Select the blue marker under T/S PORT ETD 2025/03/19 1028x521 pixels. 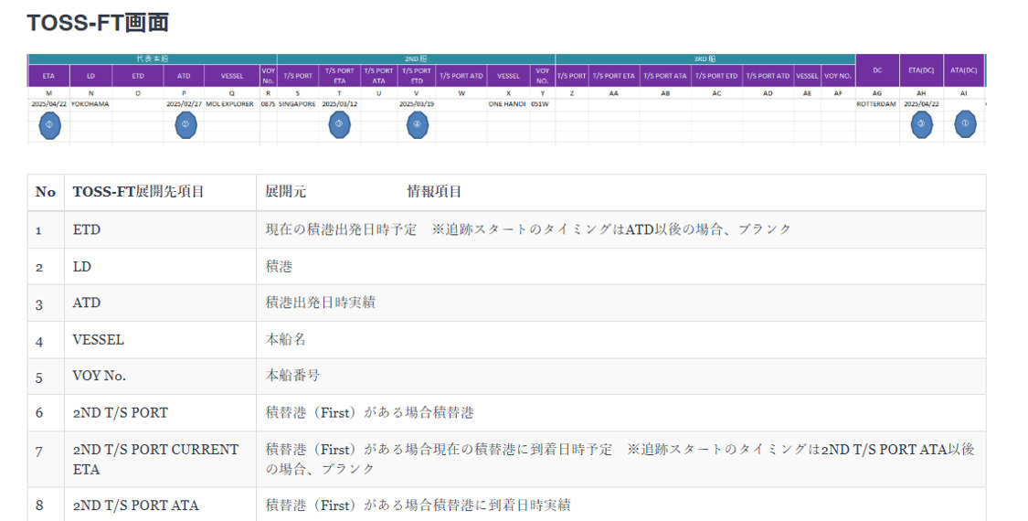[417, 125]
